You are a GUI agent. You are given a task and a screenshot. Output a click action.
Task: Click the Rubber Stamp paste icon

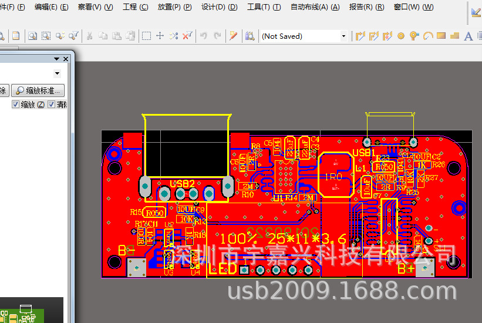coord(130,36)
